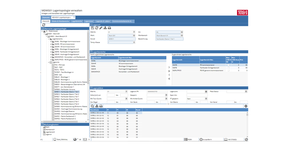
Task: Click the download icon in the Lagerort toolbar
Action: pos(105,28)
